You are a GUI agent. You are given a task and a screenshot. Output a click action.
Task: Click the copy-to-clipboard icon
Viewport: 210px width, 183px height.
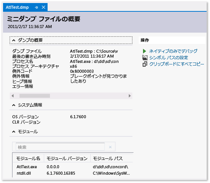click(145, 64)
